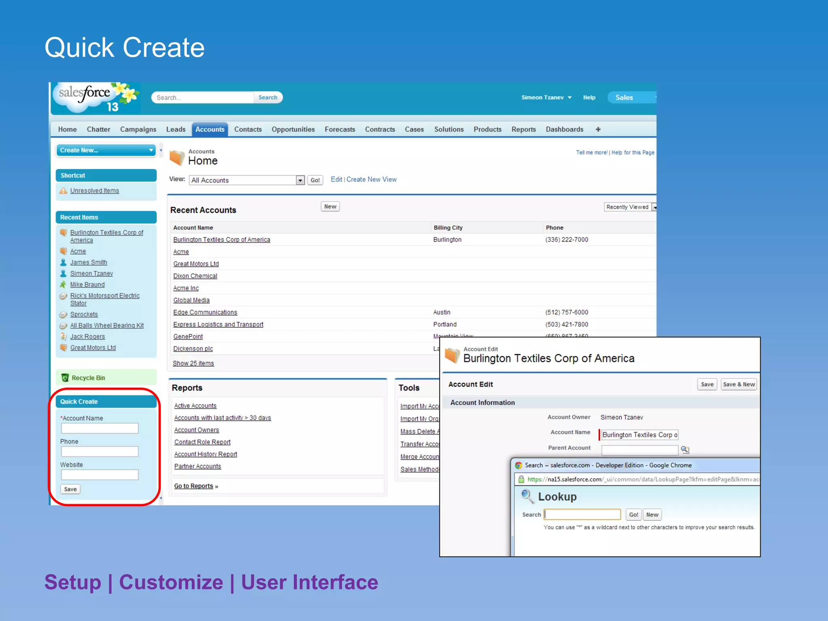Viewport: 828px width, 621px height.
Task: Open the Create New dropdown
Action: point(106,150)
